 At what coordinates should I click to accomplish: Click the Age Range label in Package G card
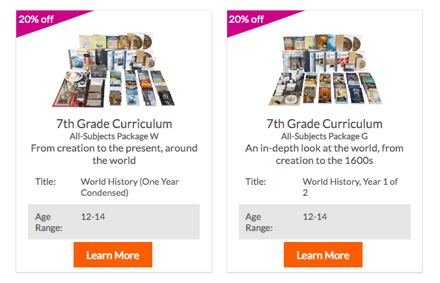259,222
